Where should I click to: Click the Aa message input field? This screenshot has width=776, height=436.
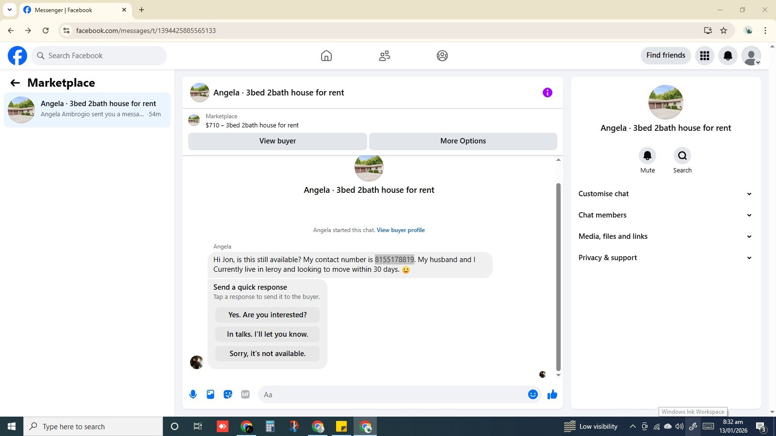(393, 394)
